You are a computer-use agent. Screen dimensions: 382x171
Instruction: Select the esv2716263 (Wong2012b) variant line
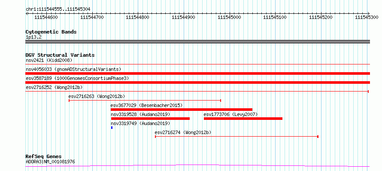click(x=145, y=100)
